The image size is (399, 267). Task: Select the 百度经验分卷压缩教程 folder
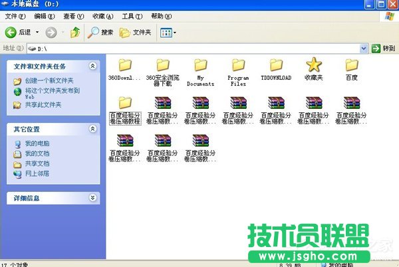coord(125,103)
